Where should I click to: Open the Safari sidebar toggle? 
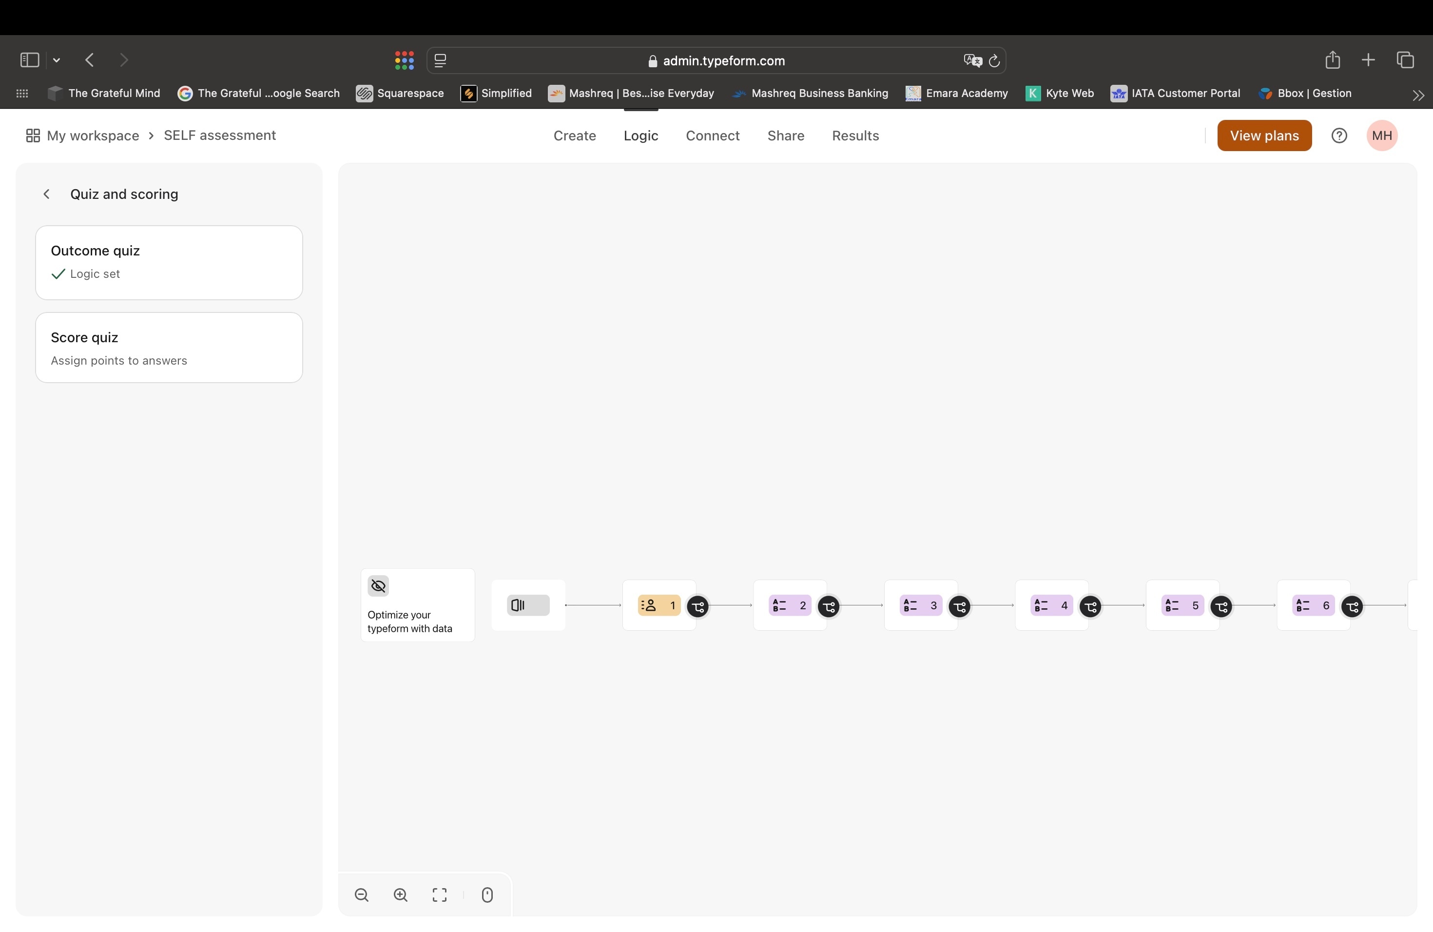click(30, 60)
